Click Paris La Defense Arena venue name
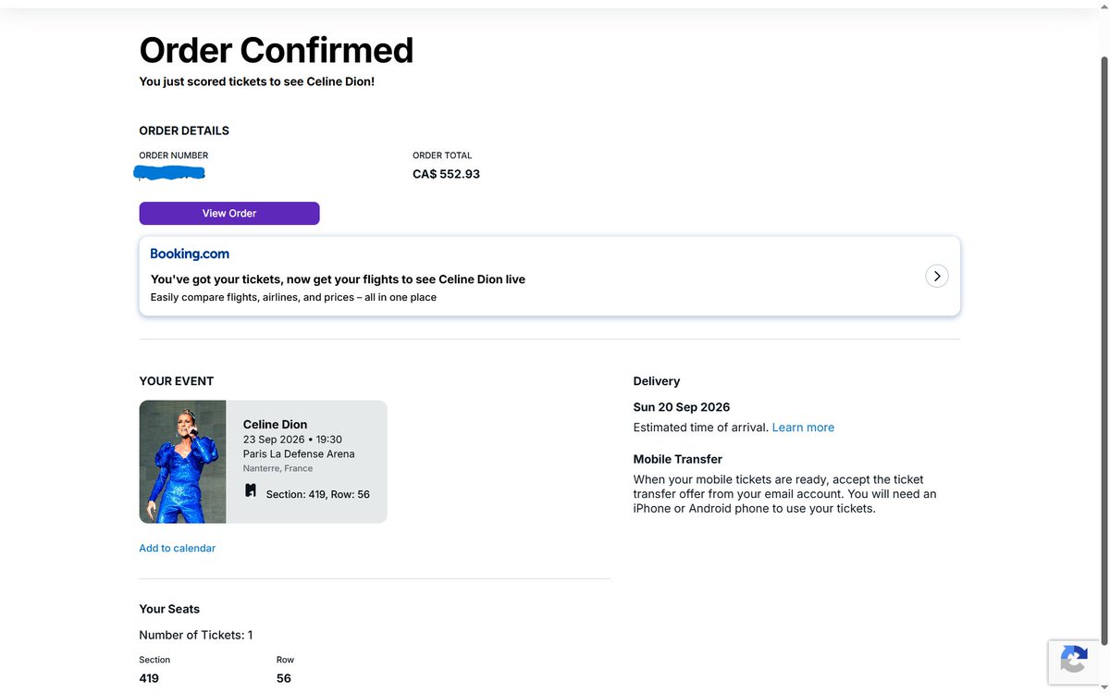 [x=299, y=453]
